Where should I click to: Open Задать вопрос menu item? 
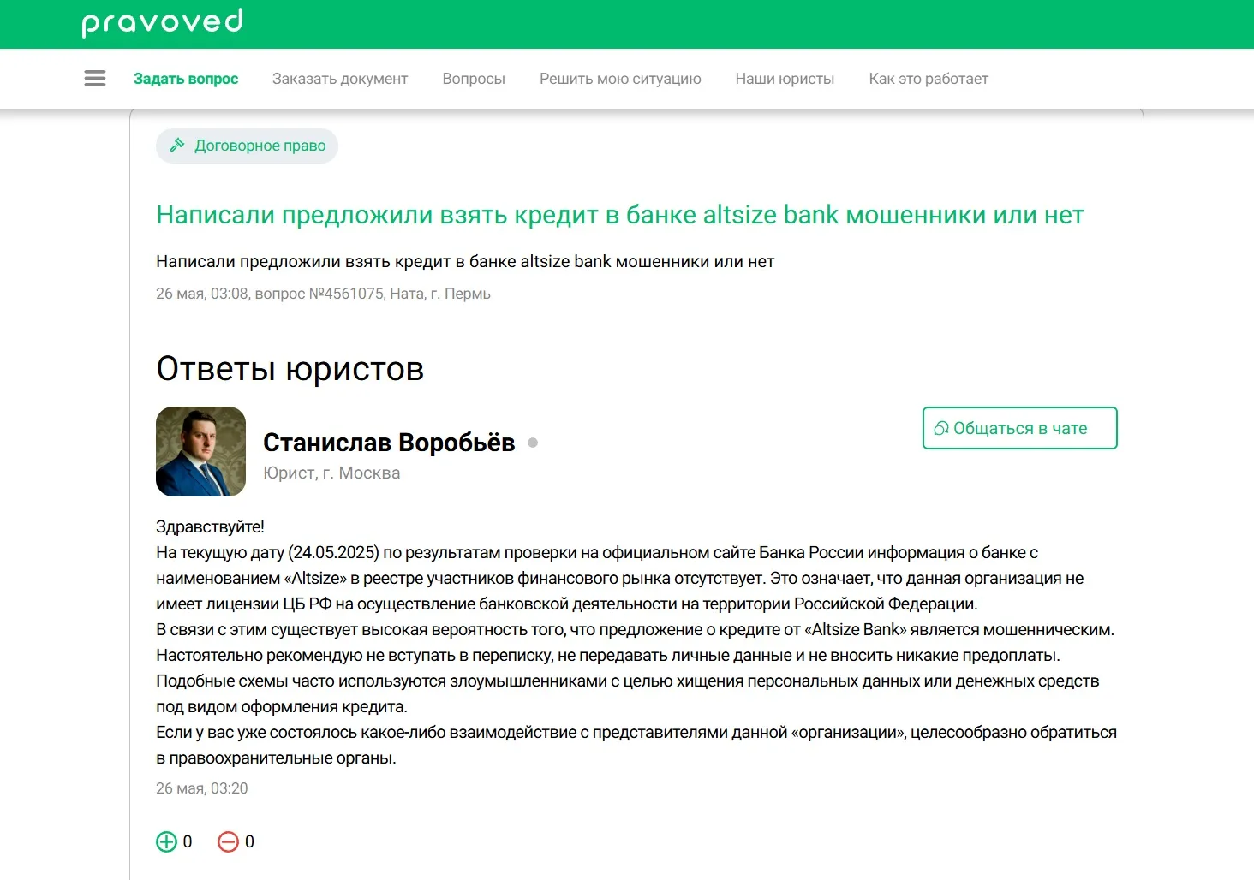coord(186,79)
